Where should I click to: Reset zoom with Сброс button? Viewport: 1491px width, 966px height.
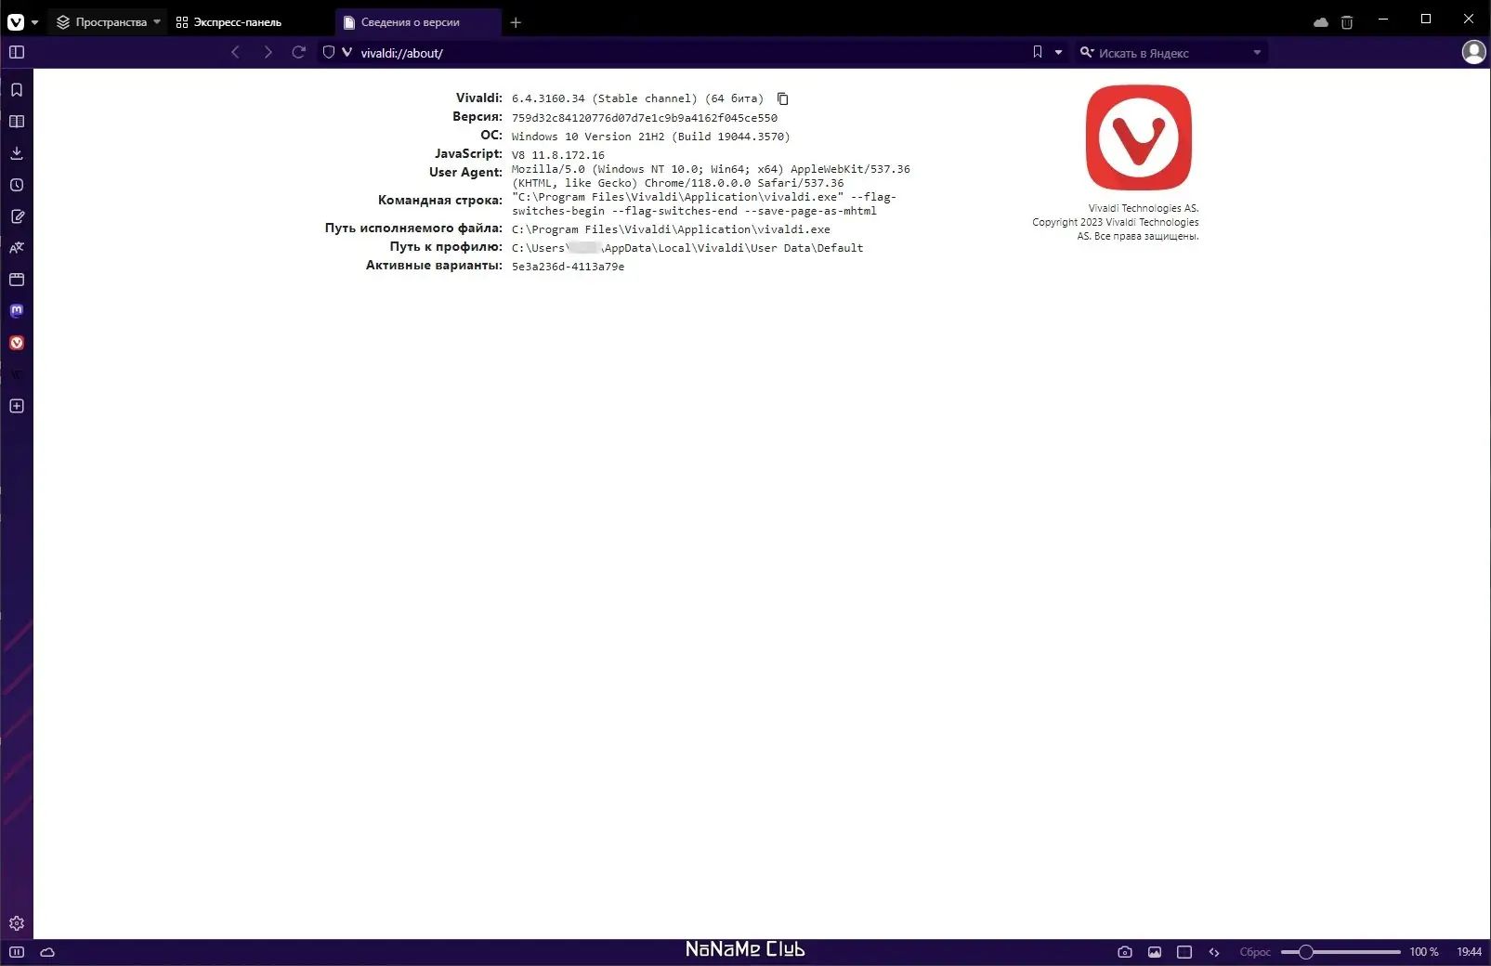(x=1255, y=952)
